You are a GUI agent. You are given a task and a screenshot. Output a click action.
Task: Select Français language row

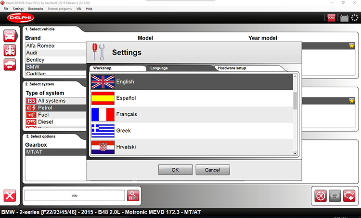tap(192, 114)
